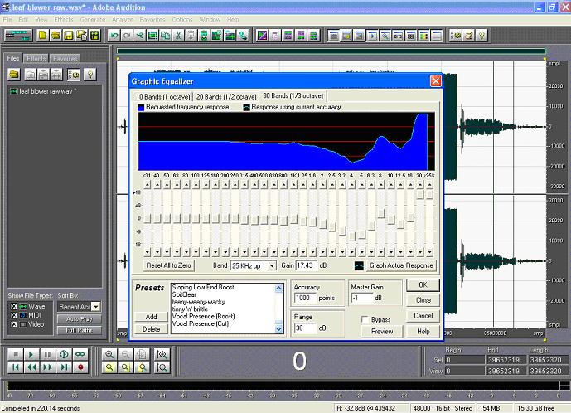Open the Analyze menu
Viewport: 571px width, 413px height.
point(123,19)
